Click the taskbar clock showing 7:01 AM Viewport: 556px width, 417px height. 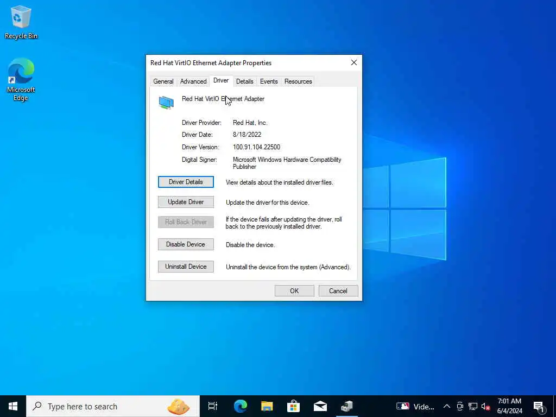[509, 406]
